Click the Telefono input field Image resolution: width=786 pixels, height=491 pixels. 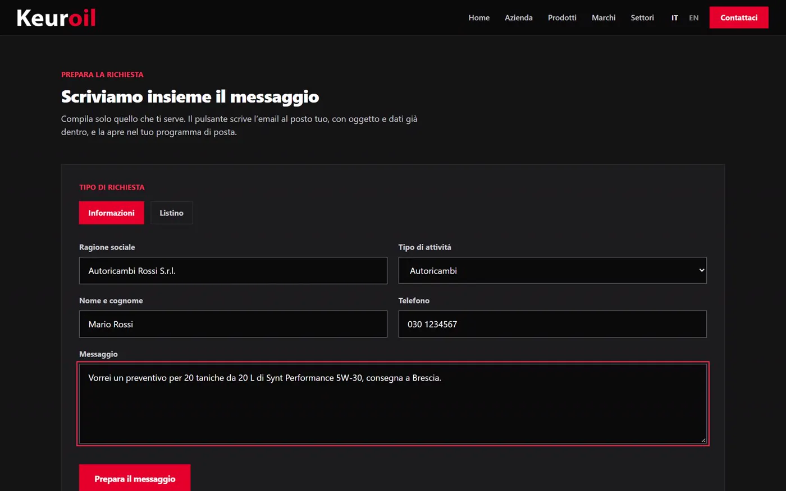pyautogui.click(x=552, y=324)
